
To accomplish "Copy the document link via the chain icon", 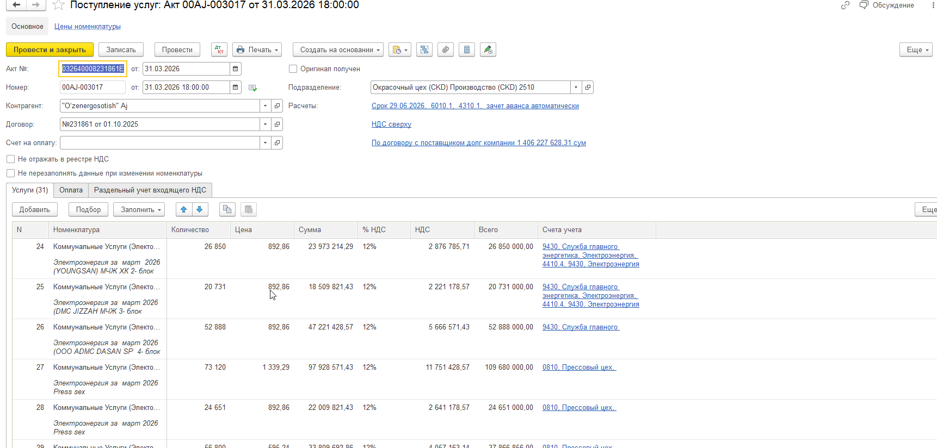I will coord(845,5).
